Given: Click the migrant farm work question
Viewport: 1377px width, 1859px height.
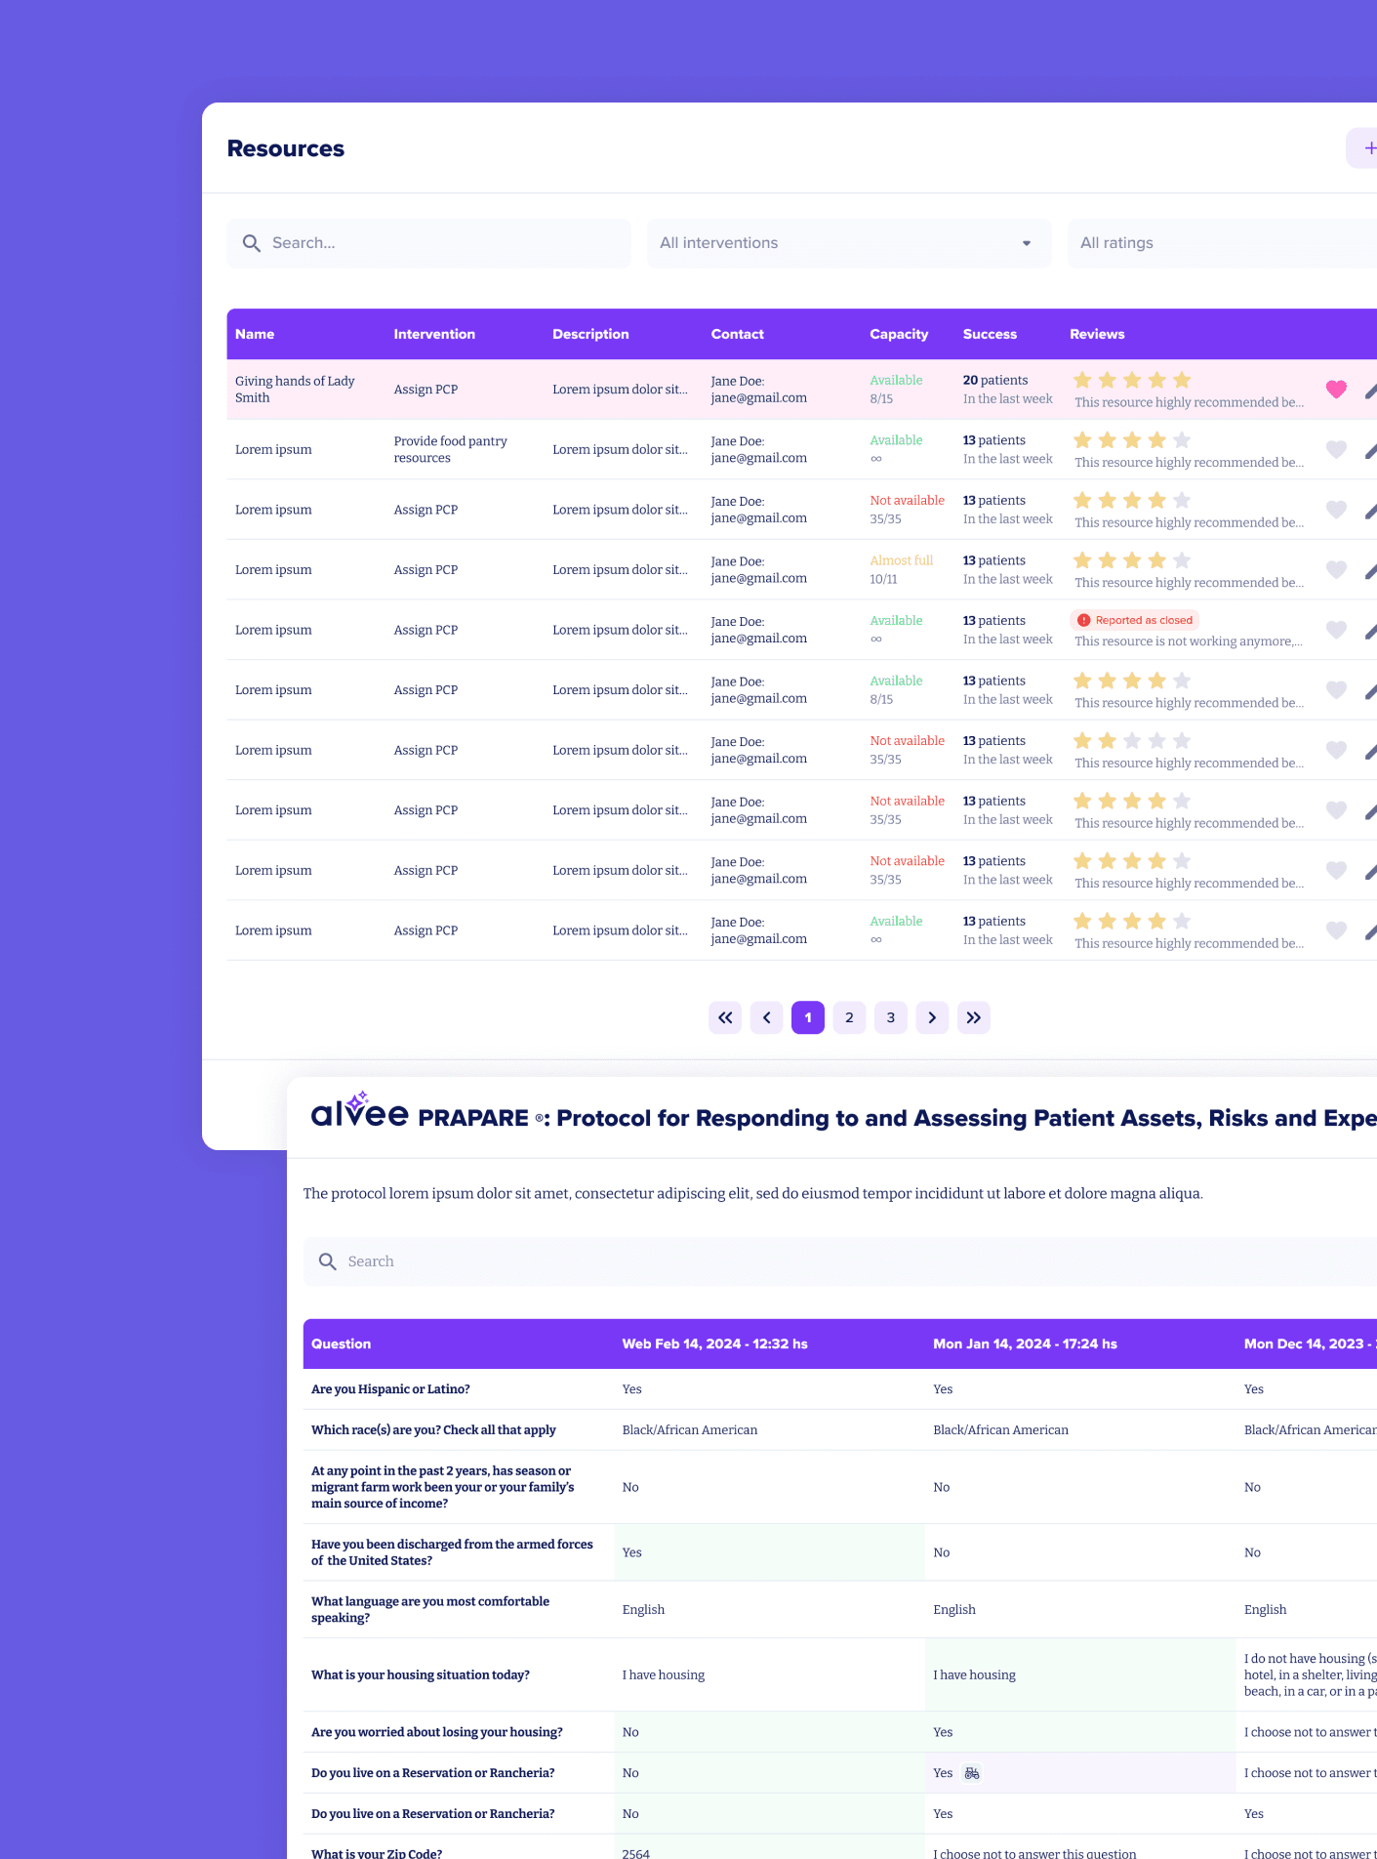Looking at the screenshot, I should [x=442, y=1487].
